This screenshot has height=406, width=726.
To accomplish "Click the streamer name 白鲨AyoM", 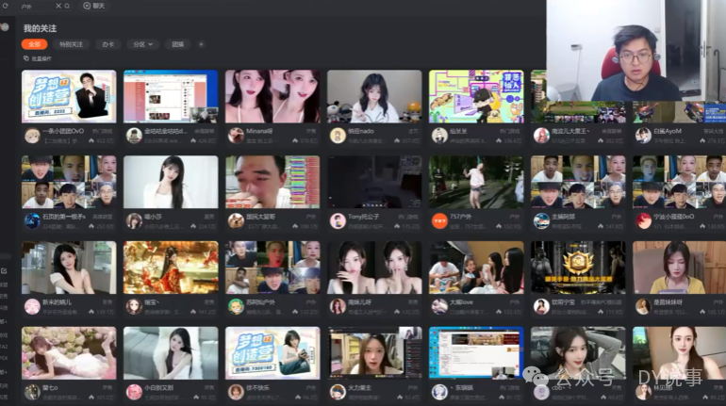I will pyautogui.click(x=668, y=131).
